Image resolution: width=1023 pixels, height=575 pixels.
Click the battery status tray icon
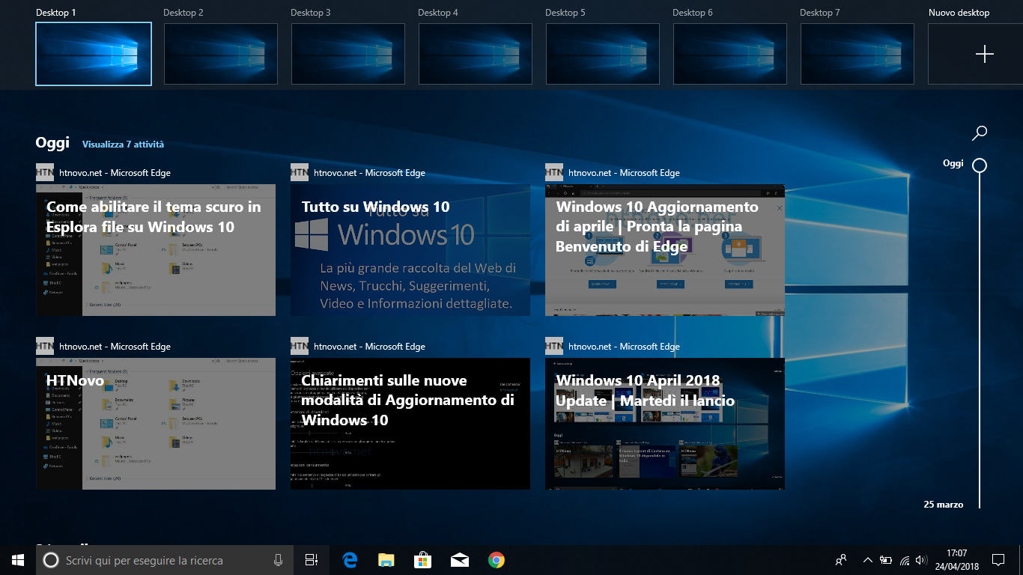pos(886,560)
